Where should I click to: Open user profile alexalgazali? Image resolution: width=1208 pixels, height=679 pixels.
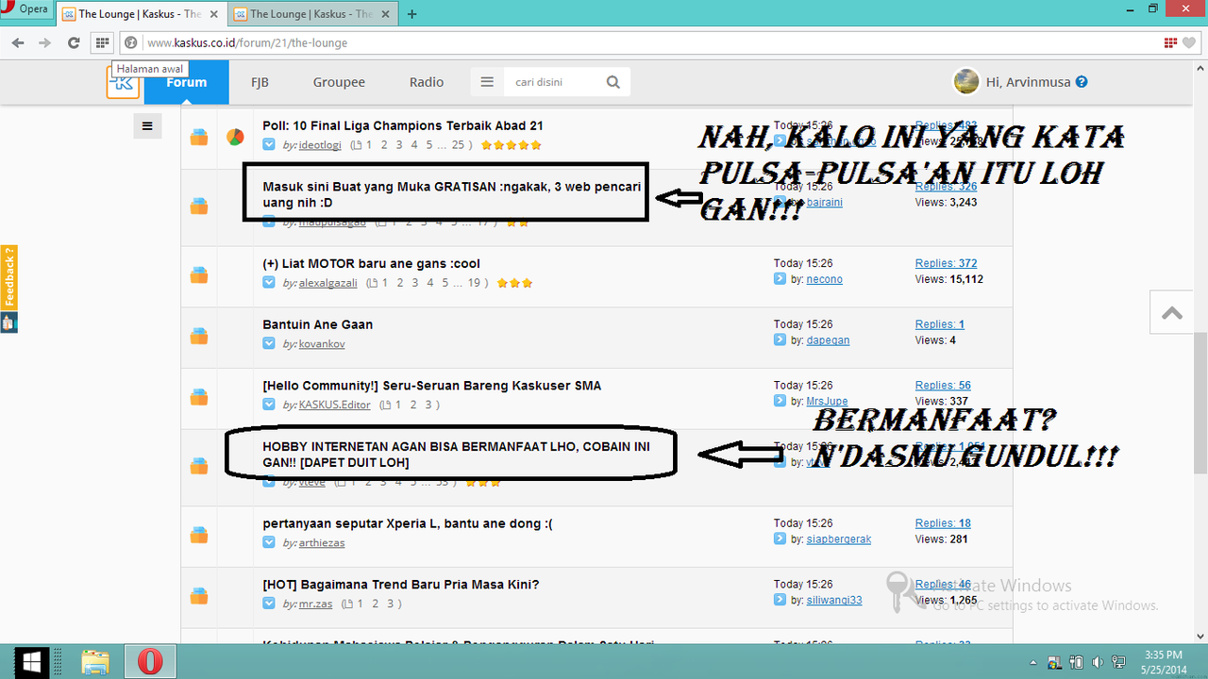328,283
